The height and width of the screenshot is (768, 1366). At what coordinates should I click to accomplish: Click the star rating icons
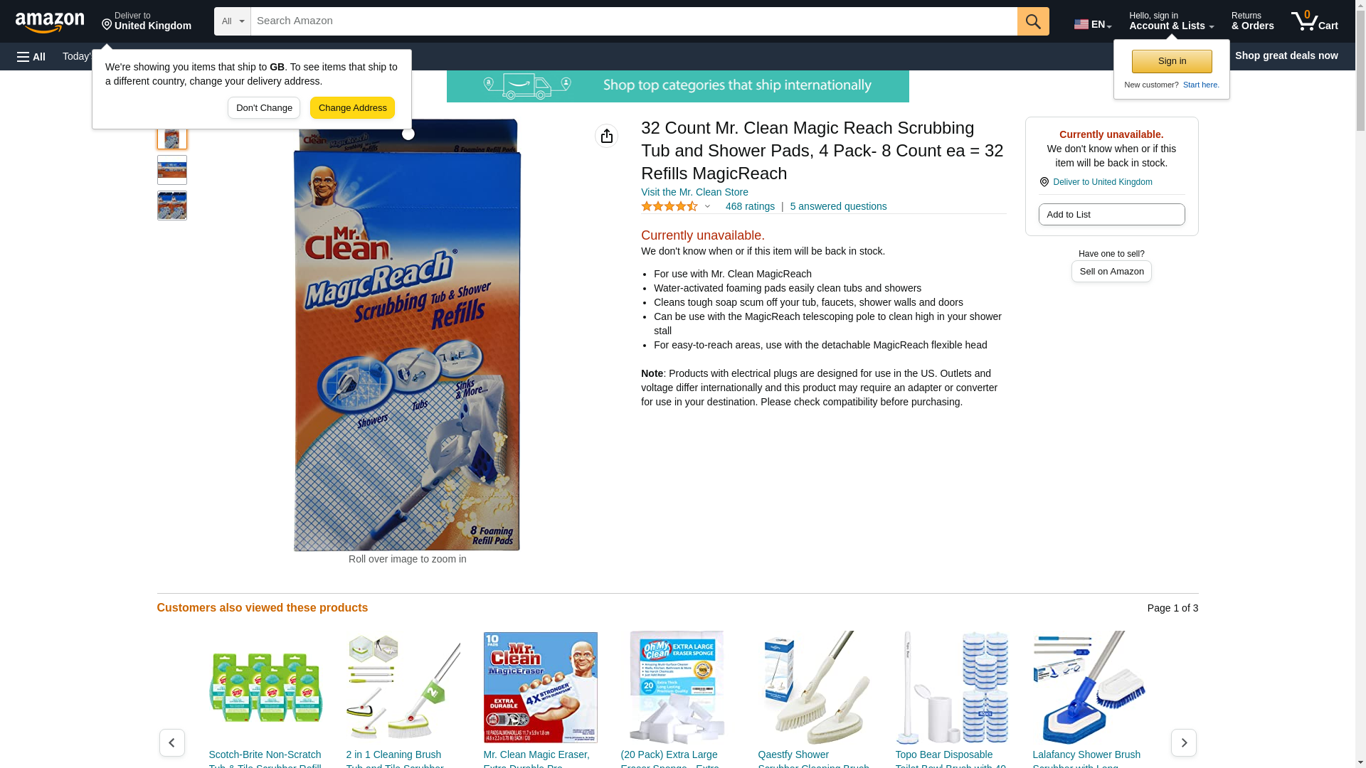point(669,206)
